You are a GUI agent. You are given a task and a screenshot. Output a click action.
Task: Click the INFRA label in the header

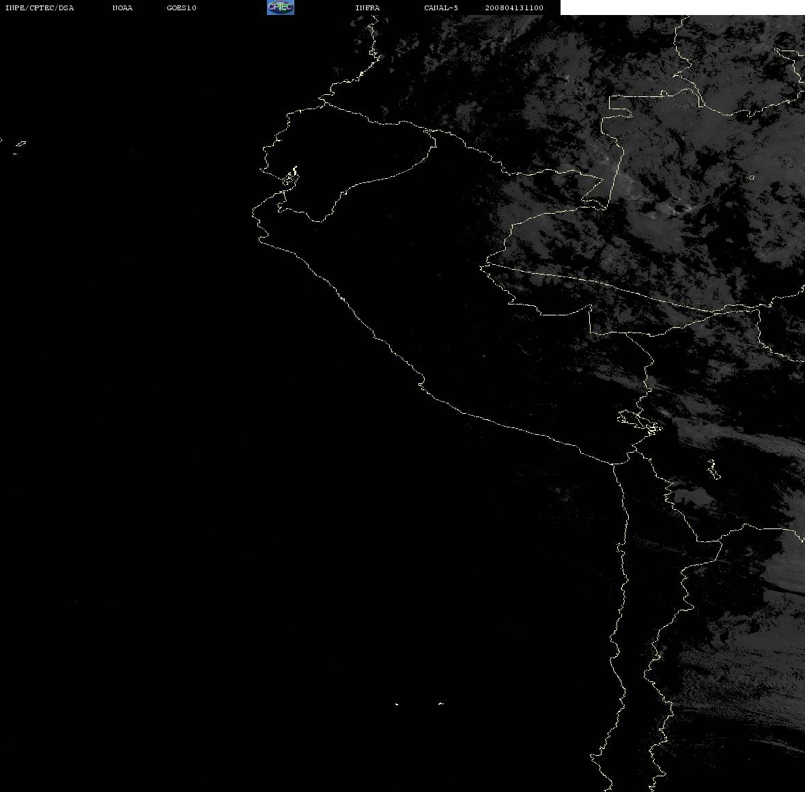coord(367,8)
